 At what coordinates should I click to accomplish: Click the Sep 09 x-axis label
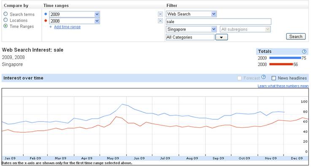pyautogui.click(x=218, y=158)
